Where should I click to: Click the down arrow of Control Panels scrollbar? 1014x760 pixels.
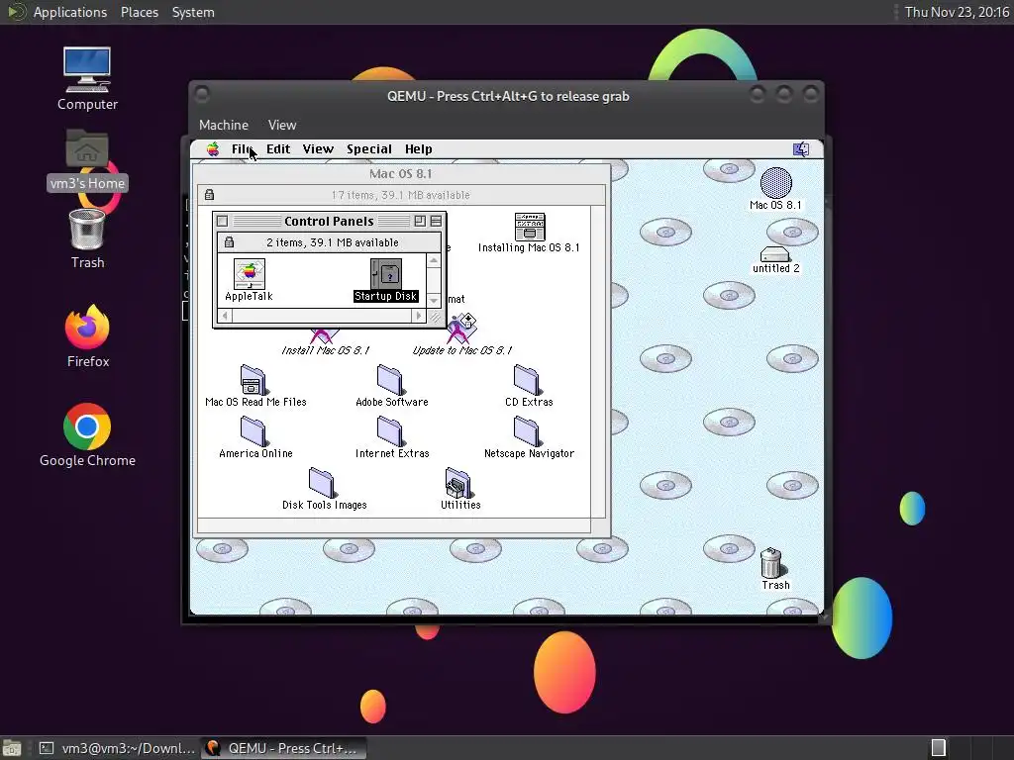(434, 301)
